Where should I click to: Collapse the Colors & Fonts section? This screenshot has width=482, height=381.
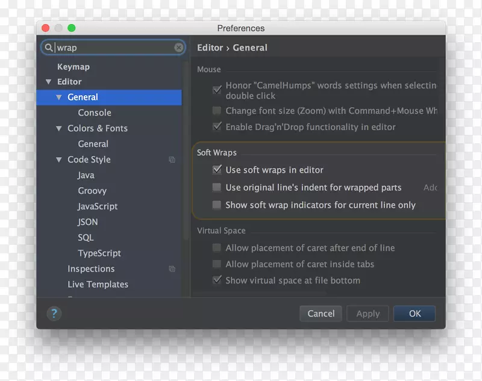click(58, 128)
